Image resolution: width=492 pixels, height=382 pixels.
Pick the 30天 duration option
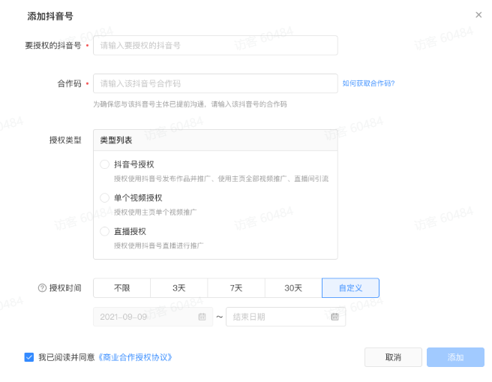coord(293,288)
